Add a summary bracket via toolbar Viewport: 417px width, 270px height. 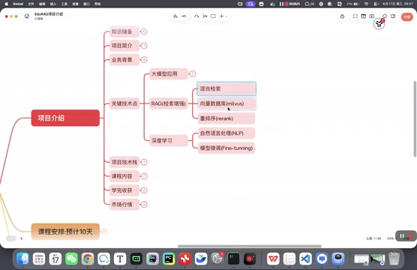(205, 16)
